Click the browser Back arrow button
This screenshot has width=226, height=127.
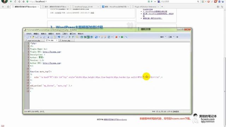click(x=11, y=1)
